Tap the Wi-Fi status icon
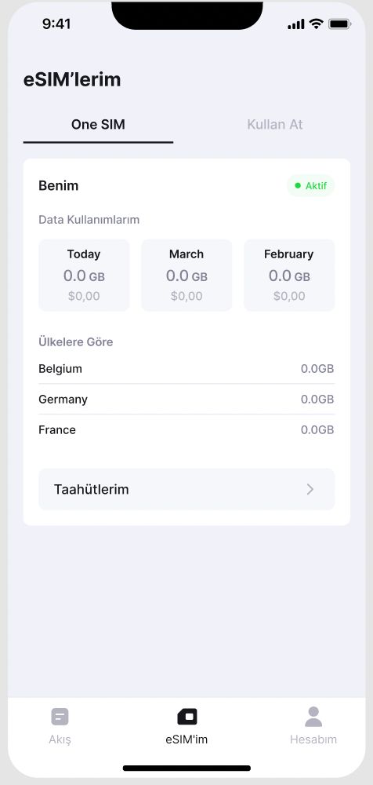The width and height of the screenshot is (373, 785). (316, 24)
